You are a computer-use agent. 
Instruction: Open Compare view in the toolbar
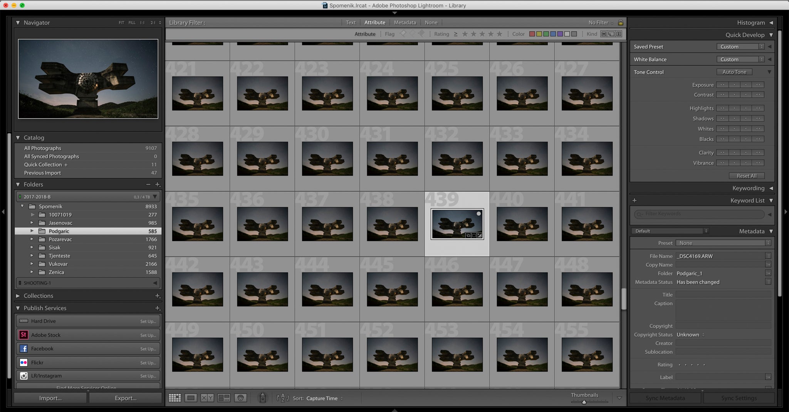tap(207, 398)
